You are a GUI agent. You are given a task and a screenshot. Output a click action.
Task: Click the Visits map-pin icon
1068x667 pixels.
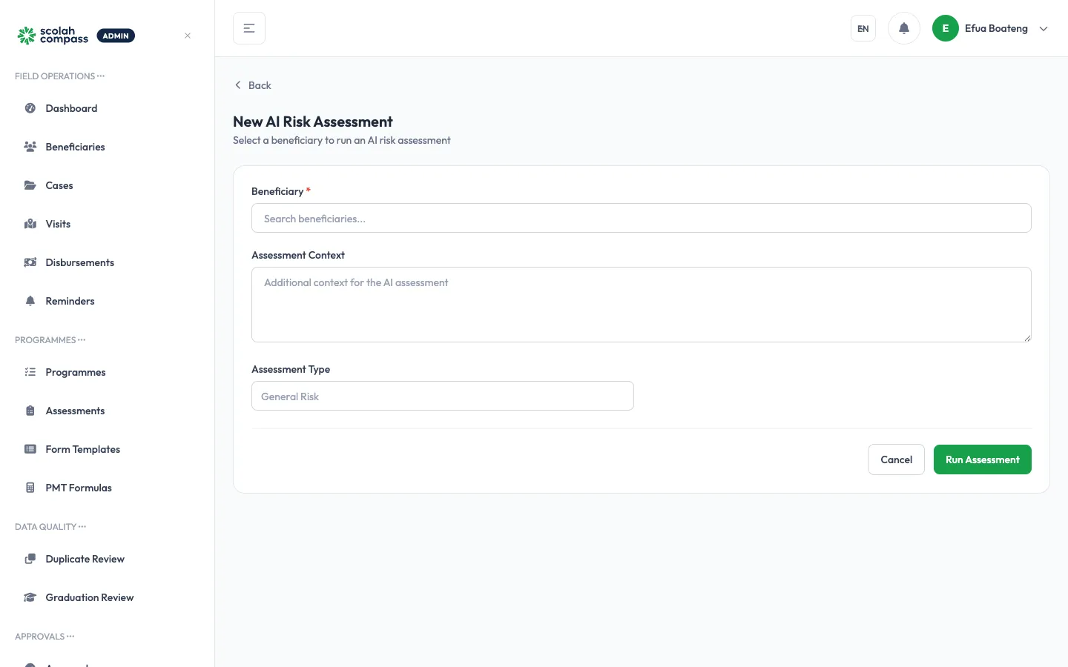point(30,224)
